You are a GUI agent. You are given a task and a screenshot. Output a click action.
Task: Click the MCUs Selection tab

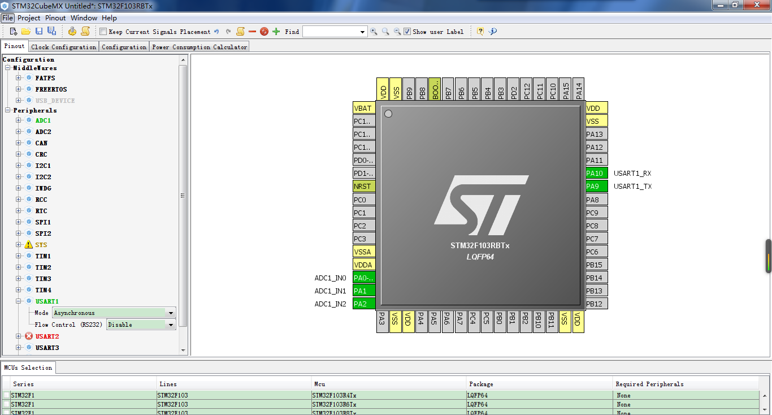pyautogui.click(x=28, y=368)
